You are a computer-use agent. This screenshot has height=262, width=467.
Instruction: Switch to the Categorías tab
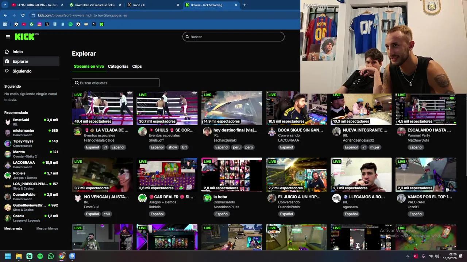click(118, 67)
